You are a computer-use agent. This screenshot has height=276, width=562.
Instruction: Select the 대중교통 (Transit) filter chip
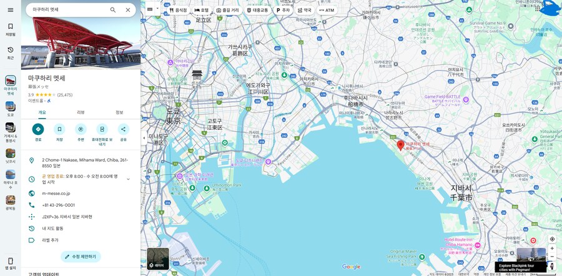[257, 10]
